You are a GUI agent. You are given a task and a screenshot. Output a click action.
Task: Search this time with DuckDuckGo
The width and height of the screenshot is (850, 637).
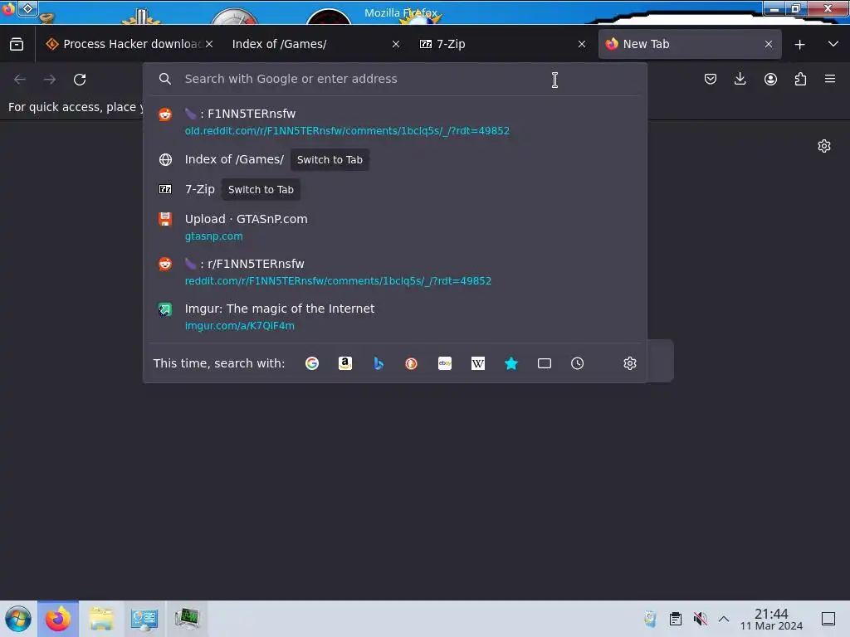pos(412,363)
